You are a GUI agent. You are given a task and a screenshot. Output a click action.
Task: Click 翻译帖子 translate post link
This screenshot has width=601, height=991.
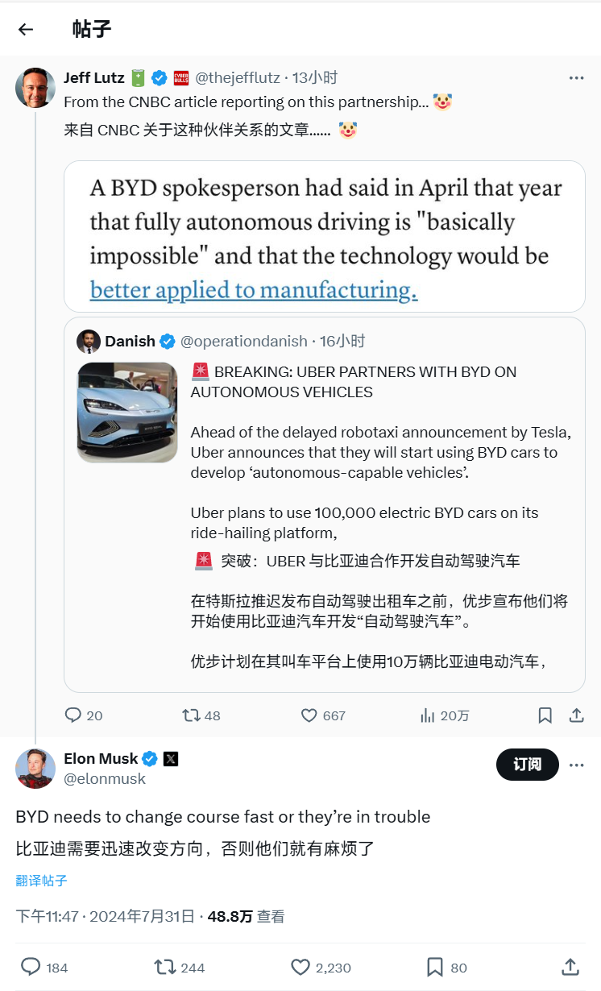click(41, 881)
